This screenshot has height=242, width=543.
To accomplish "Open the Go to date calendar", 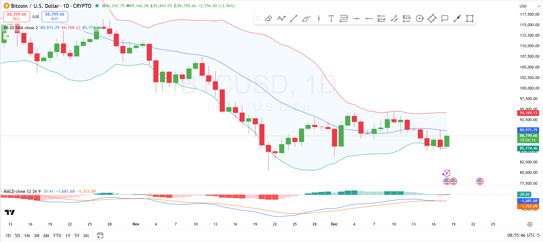I will tap(100, 235).
